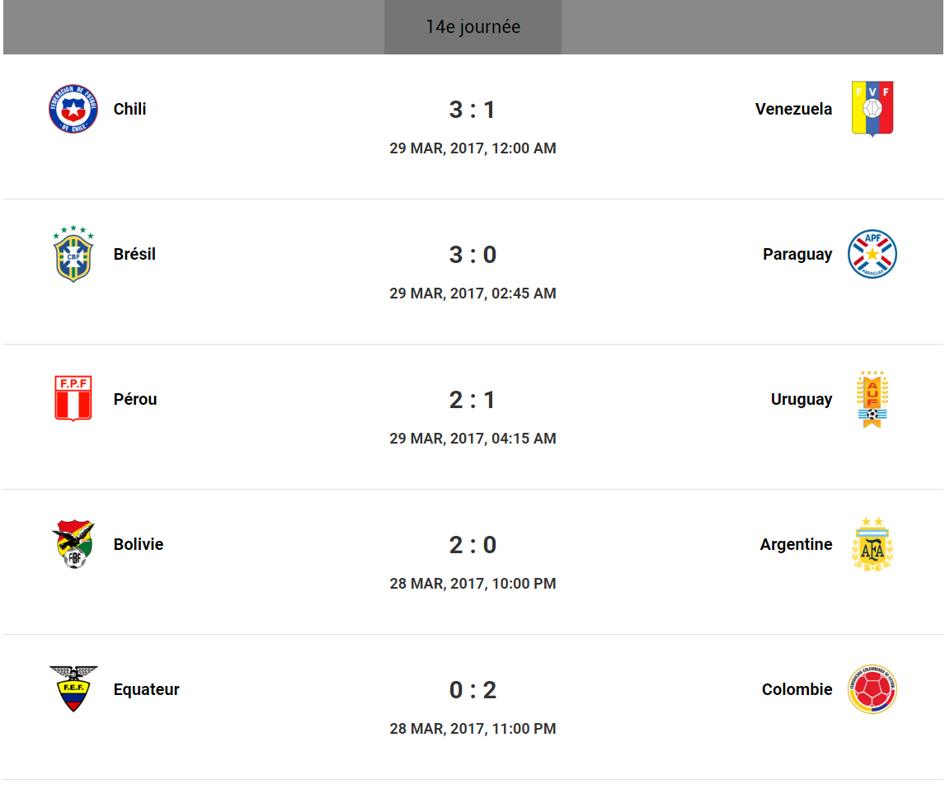Click the 29 MAR, 2017, 04:15 AM date

[472, 439]
